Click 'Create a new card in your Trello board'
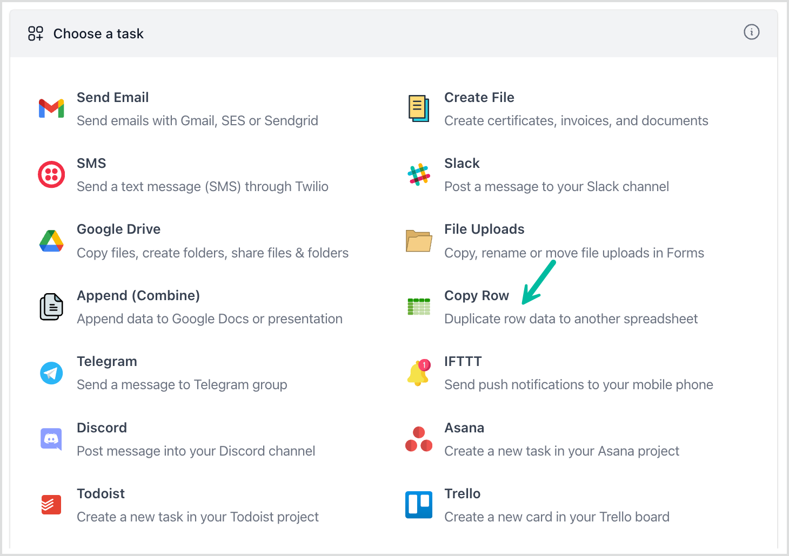 (557, 517)
